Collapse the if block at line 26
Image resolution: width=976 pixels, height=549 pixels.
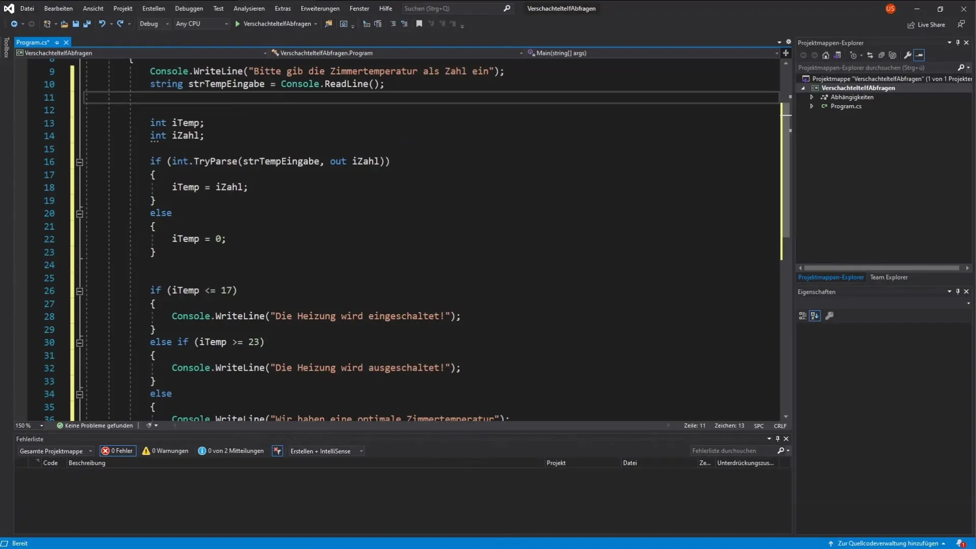tap(79, 291)
